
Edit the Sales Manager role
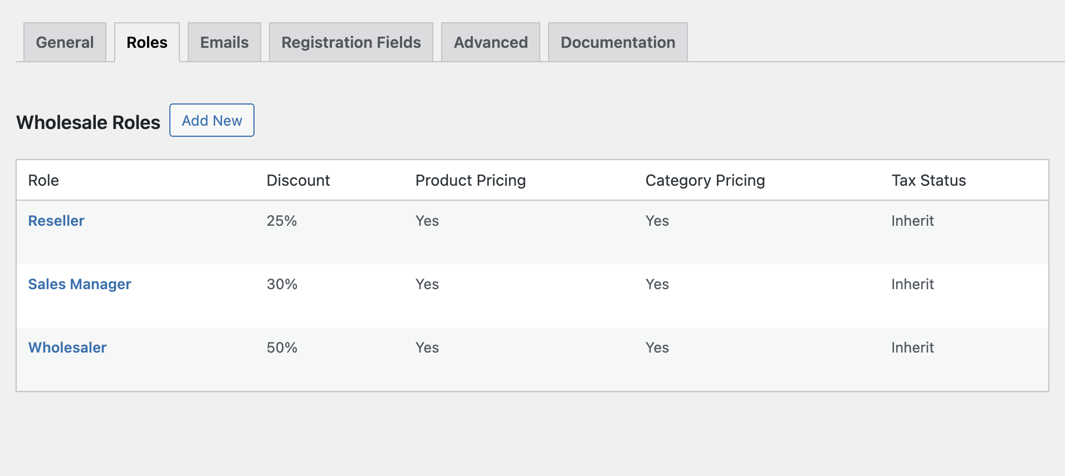80,284
